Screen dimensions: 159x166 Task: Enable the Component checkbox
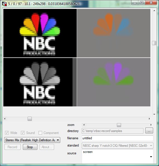[40, 133]
